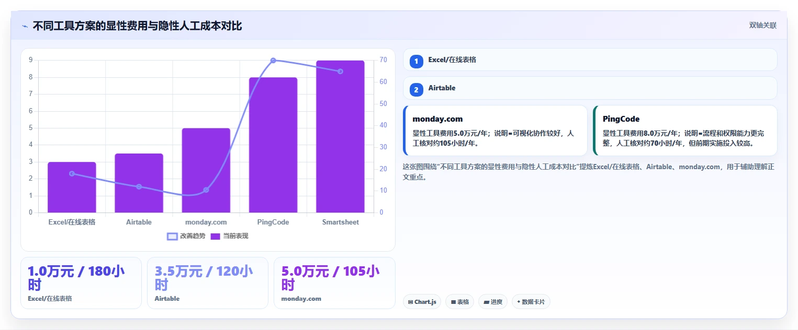Click the Excel/在线表格 bar in chart
This screenshot has width=798, height=330.
click(x=72, y=187)
